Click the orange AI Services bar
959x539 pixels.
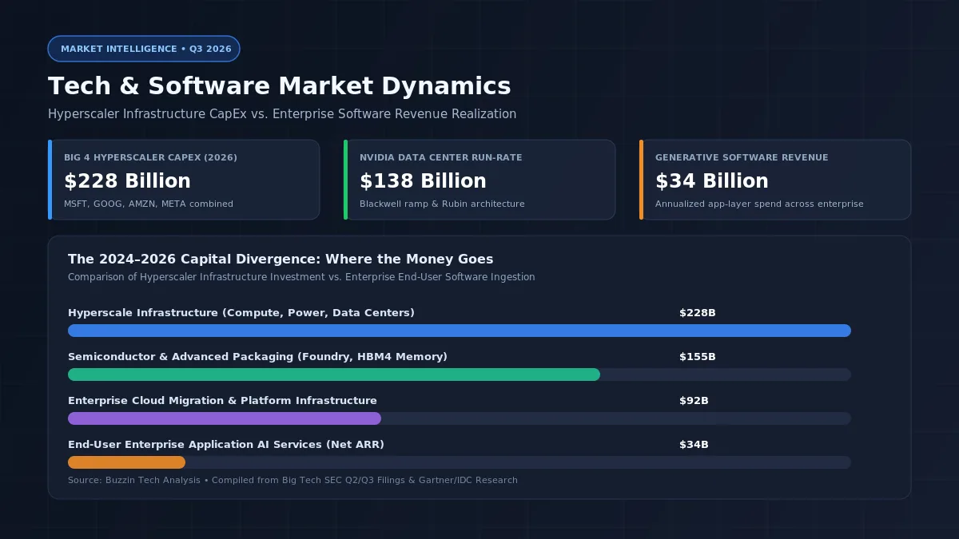tap(126, 462)
